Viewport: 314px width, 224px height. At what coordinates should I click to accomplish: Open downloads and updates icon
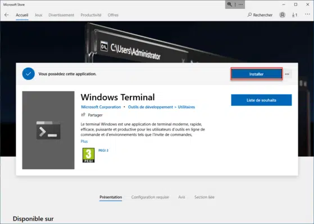[294, 15]
